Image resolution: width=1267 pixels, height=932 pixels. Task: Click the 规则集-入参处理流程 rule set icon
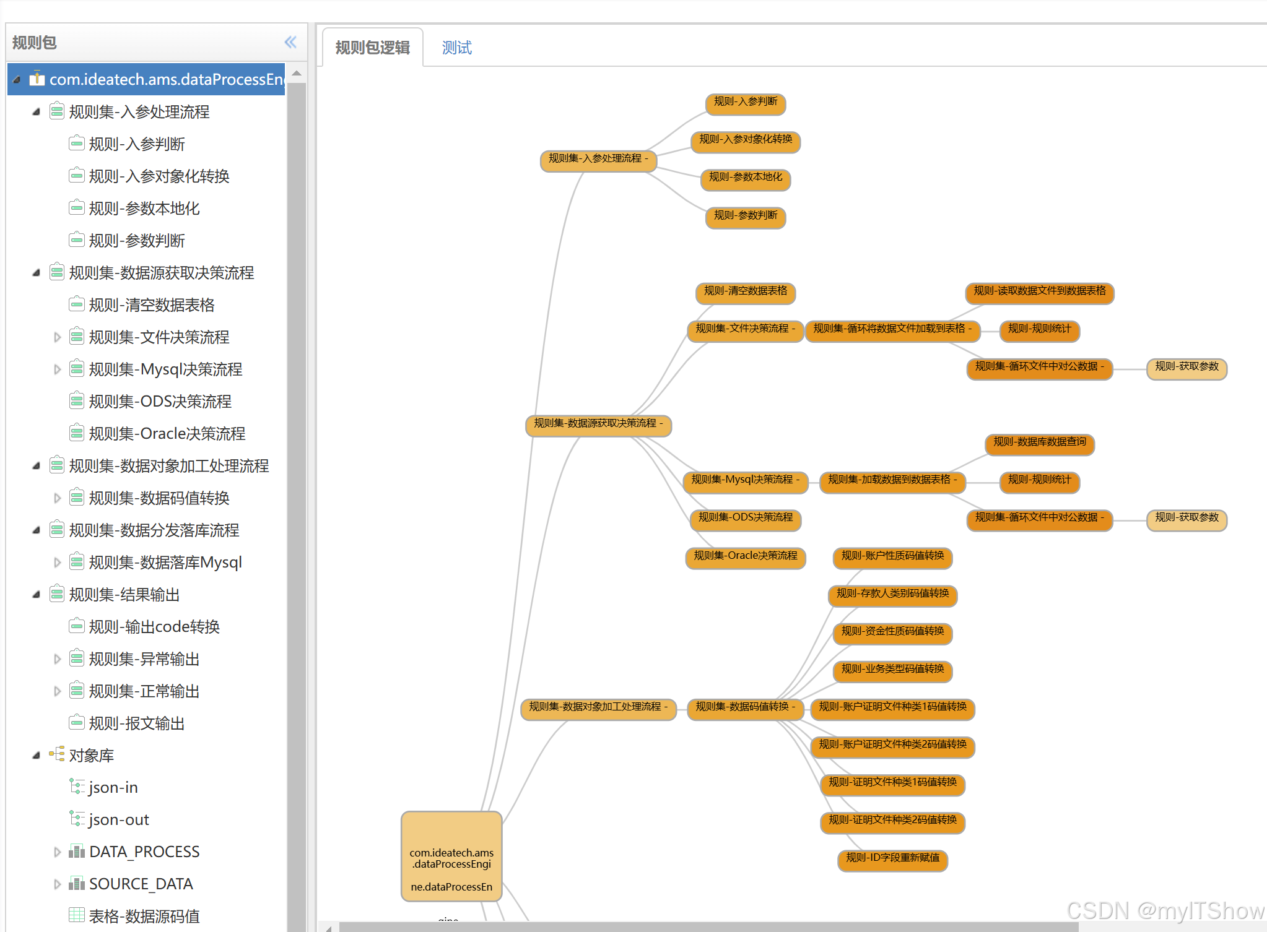coord(57,111)
